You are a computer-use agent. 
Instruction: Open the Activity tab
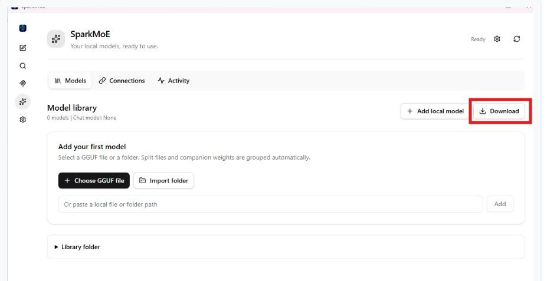point(173,81)
